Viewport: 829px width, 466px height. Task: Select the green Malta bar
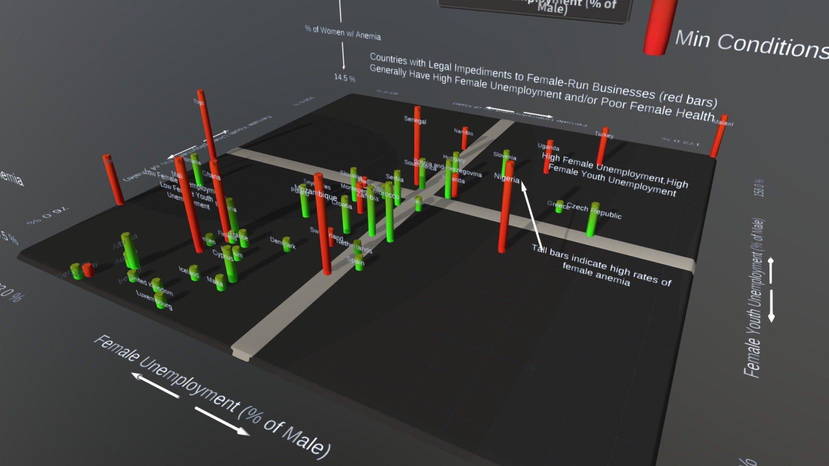point(220,283)
